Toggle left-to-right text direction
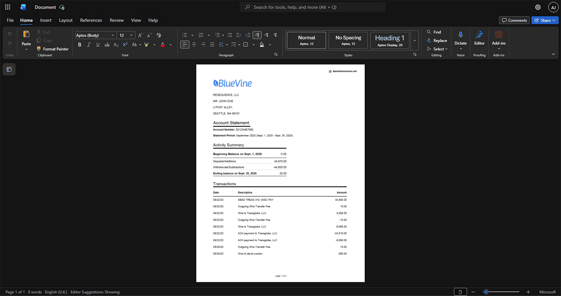This screenshot has height=296, width=561. (257, 35)
